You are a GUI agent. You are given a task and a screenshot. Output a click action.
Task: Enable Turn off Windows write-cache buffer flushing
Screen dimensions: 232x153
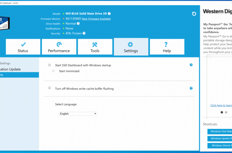(x=50, y=88)
